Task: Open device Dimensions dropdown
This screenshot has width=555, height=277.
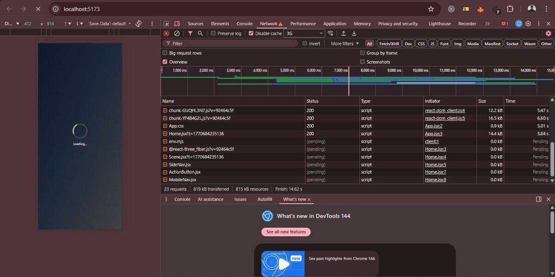Action: [x=12, y=23]
